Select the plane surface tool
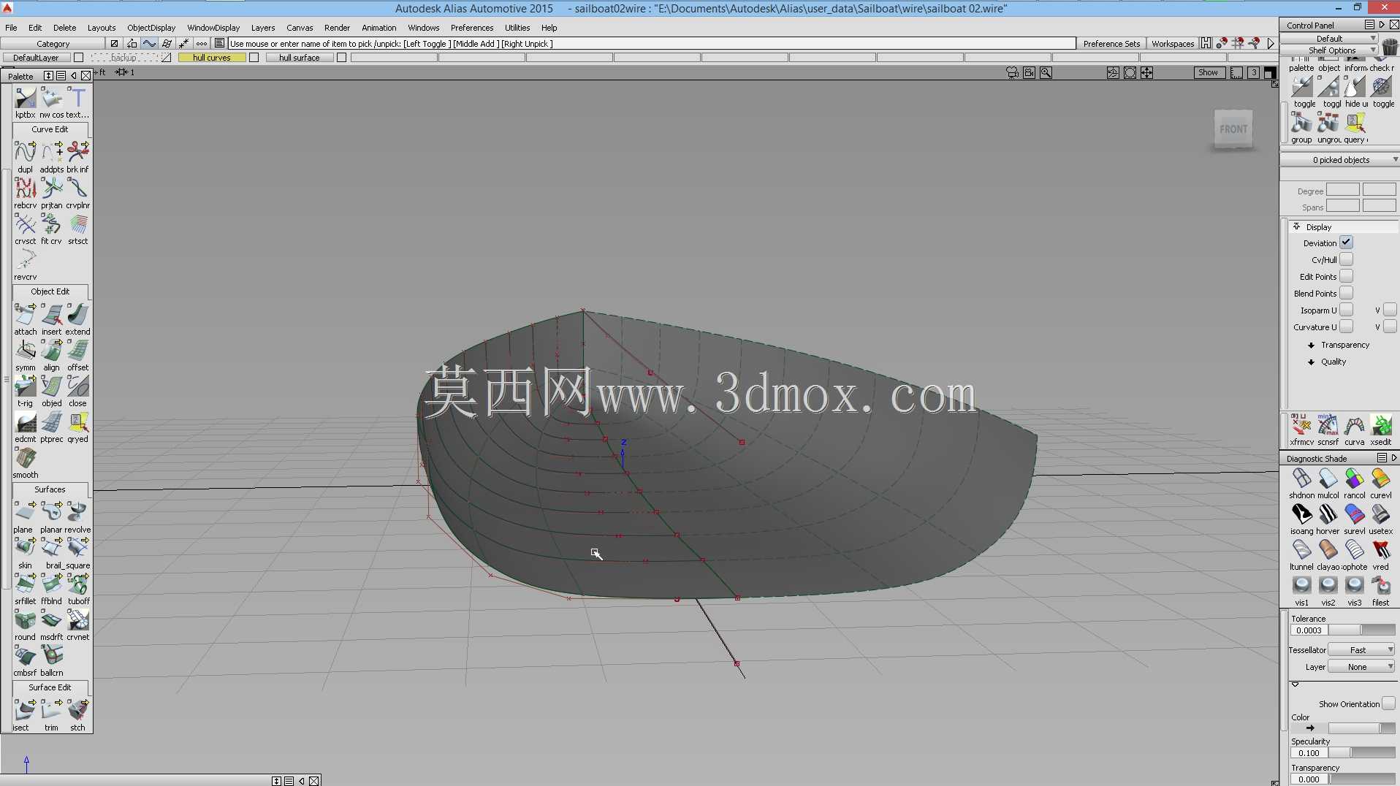Viewport: 1400px width, 786px height. click(25, 513)
